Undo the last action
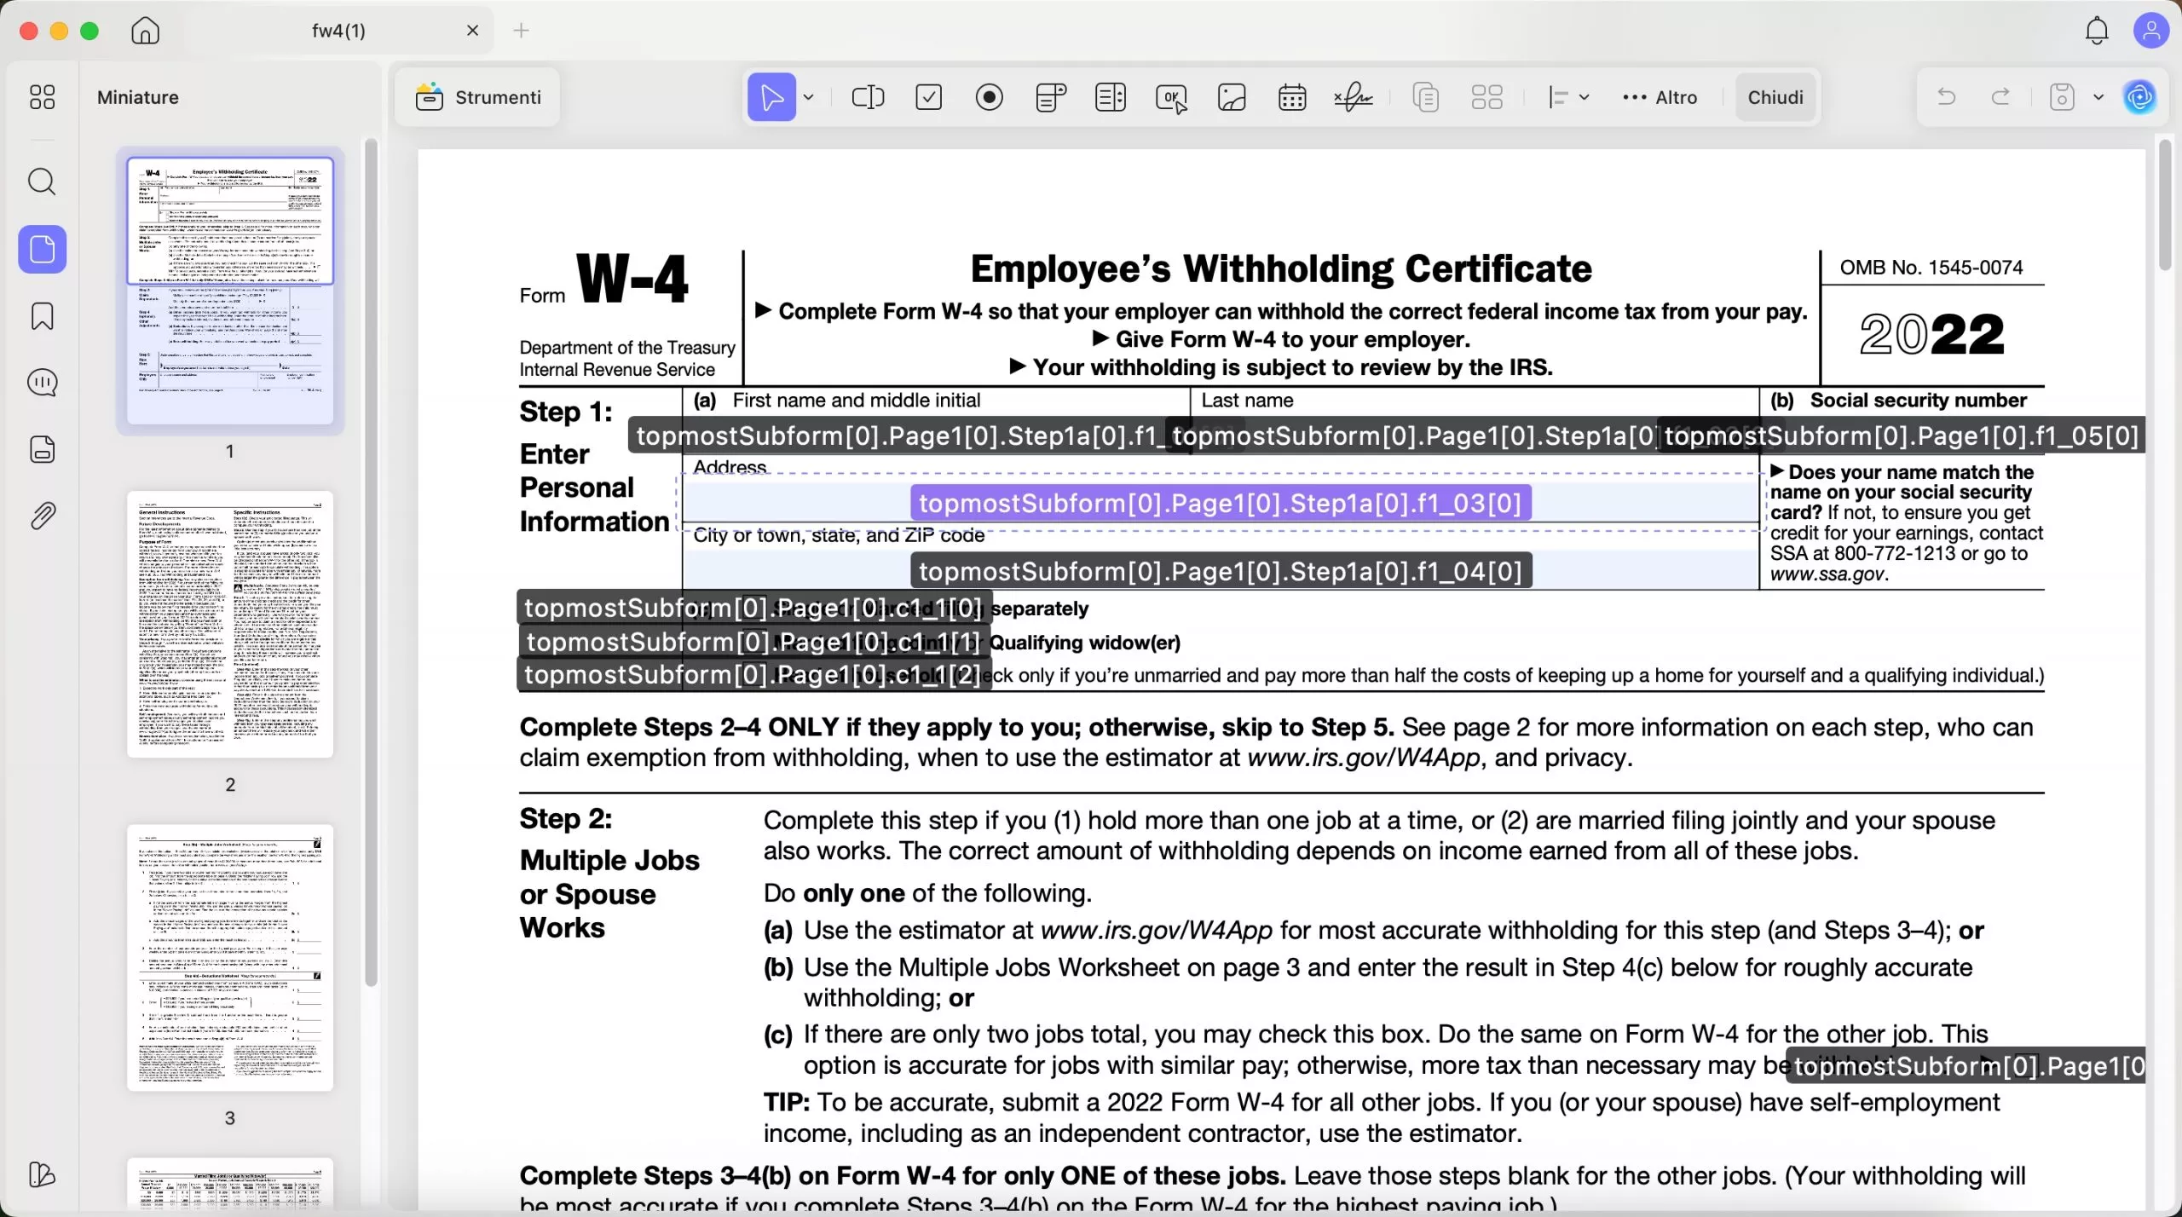The width and height of the screenshot is (2182, 1217). coord(1946,97)
